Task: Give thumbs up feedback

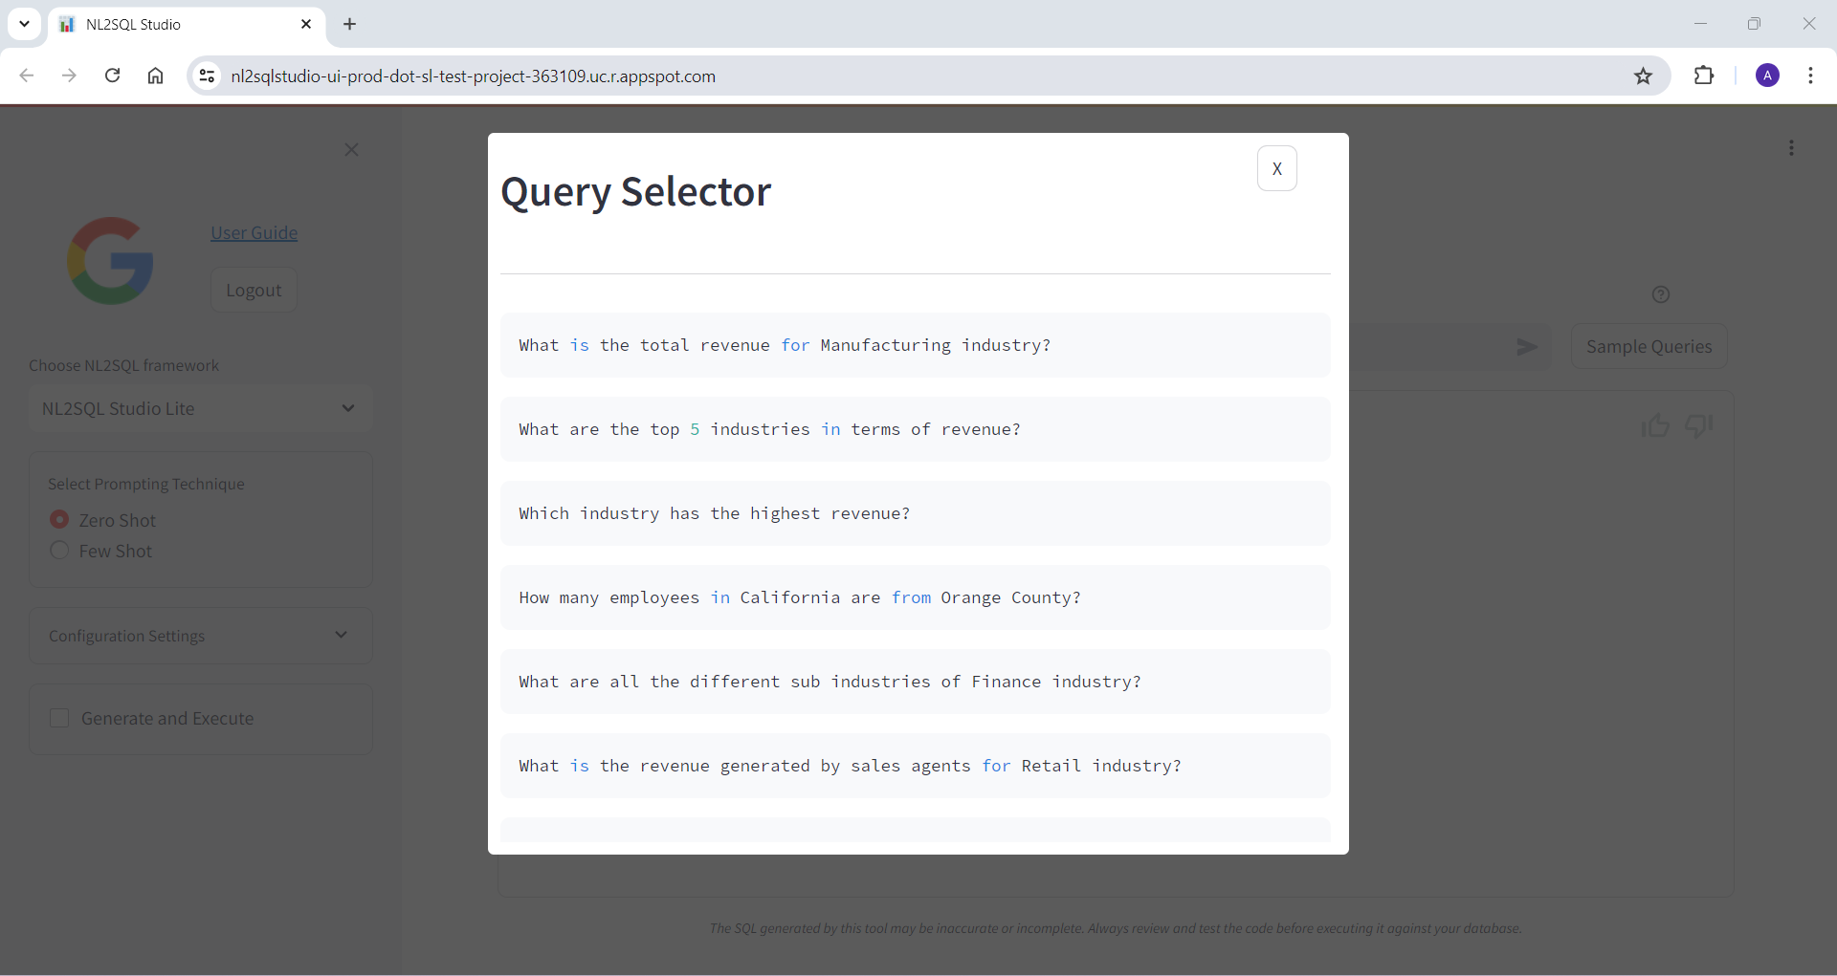Action: [x=1655, y=425]
